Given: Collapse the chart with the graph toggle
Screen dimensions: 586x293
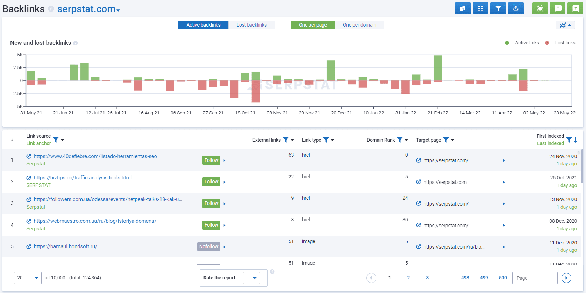Looking at the screenshot, I should coord(565,25).
